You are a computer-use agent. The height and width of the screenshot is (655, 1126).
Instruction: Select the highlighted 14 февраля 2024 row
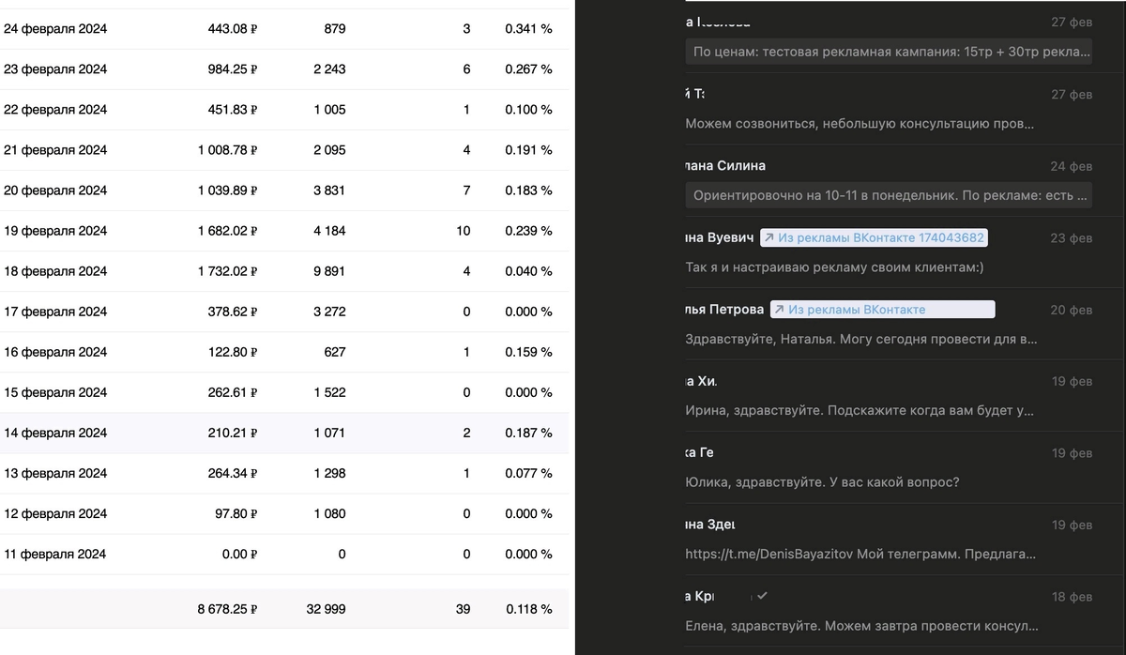281,433
